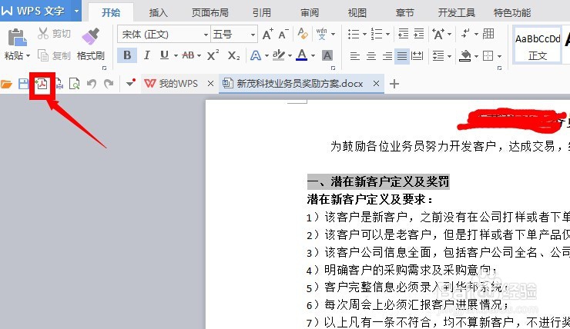
Task: Click the bulleted list icon
Action: [354, 34]
